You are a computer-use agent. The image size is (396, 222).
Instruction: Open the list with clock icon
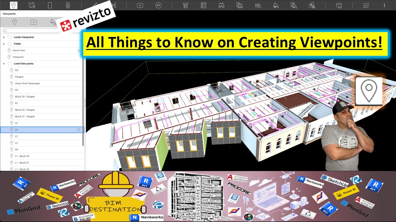[x=258, y=5]
